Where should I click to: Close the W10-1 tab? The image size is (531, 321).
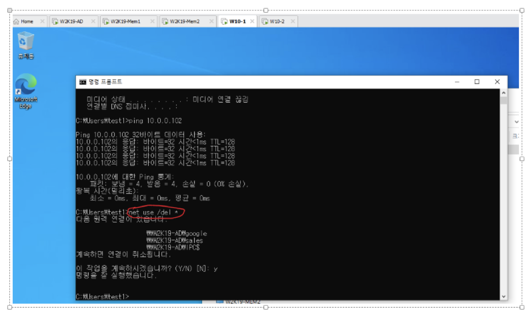252,21
